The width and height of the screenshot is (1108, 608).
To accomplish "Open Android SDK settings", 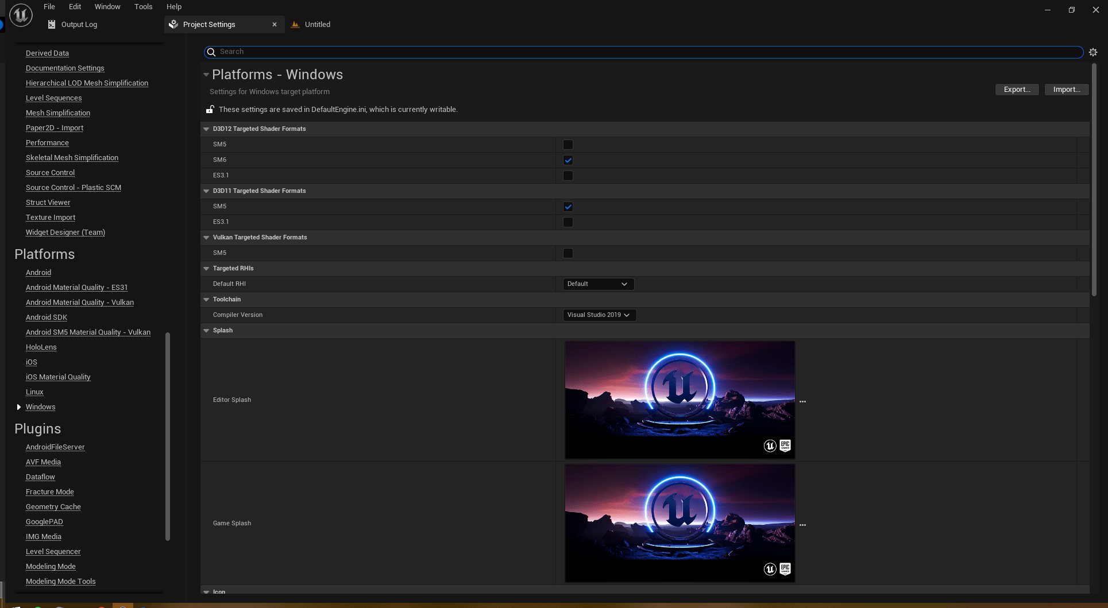I will (x=47, y=317).
